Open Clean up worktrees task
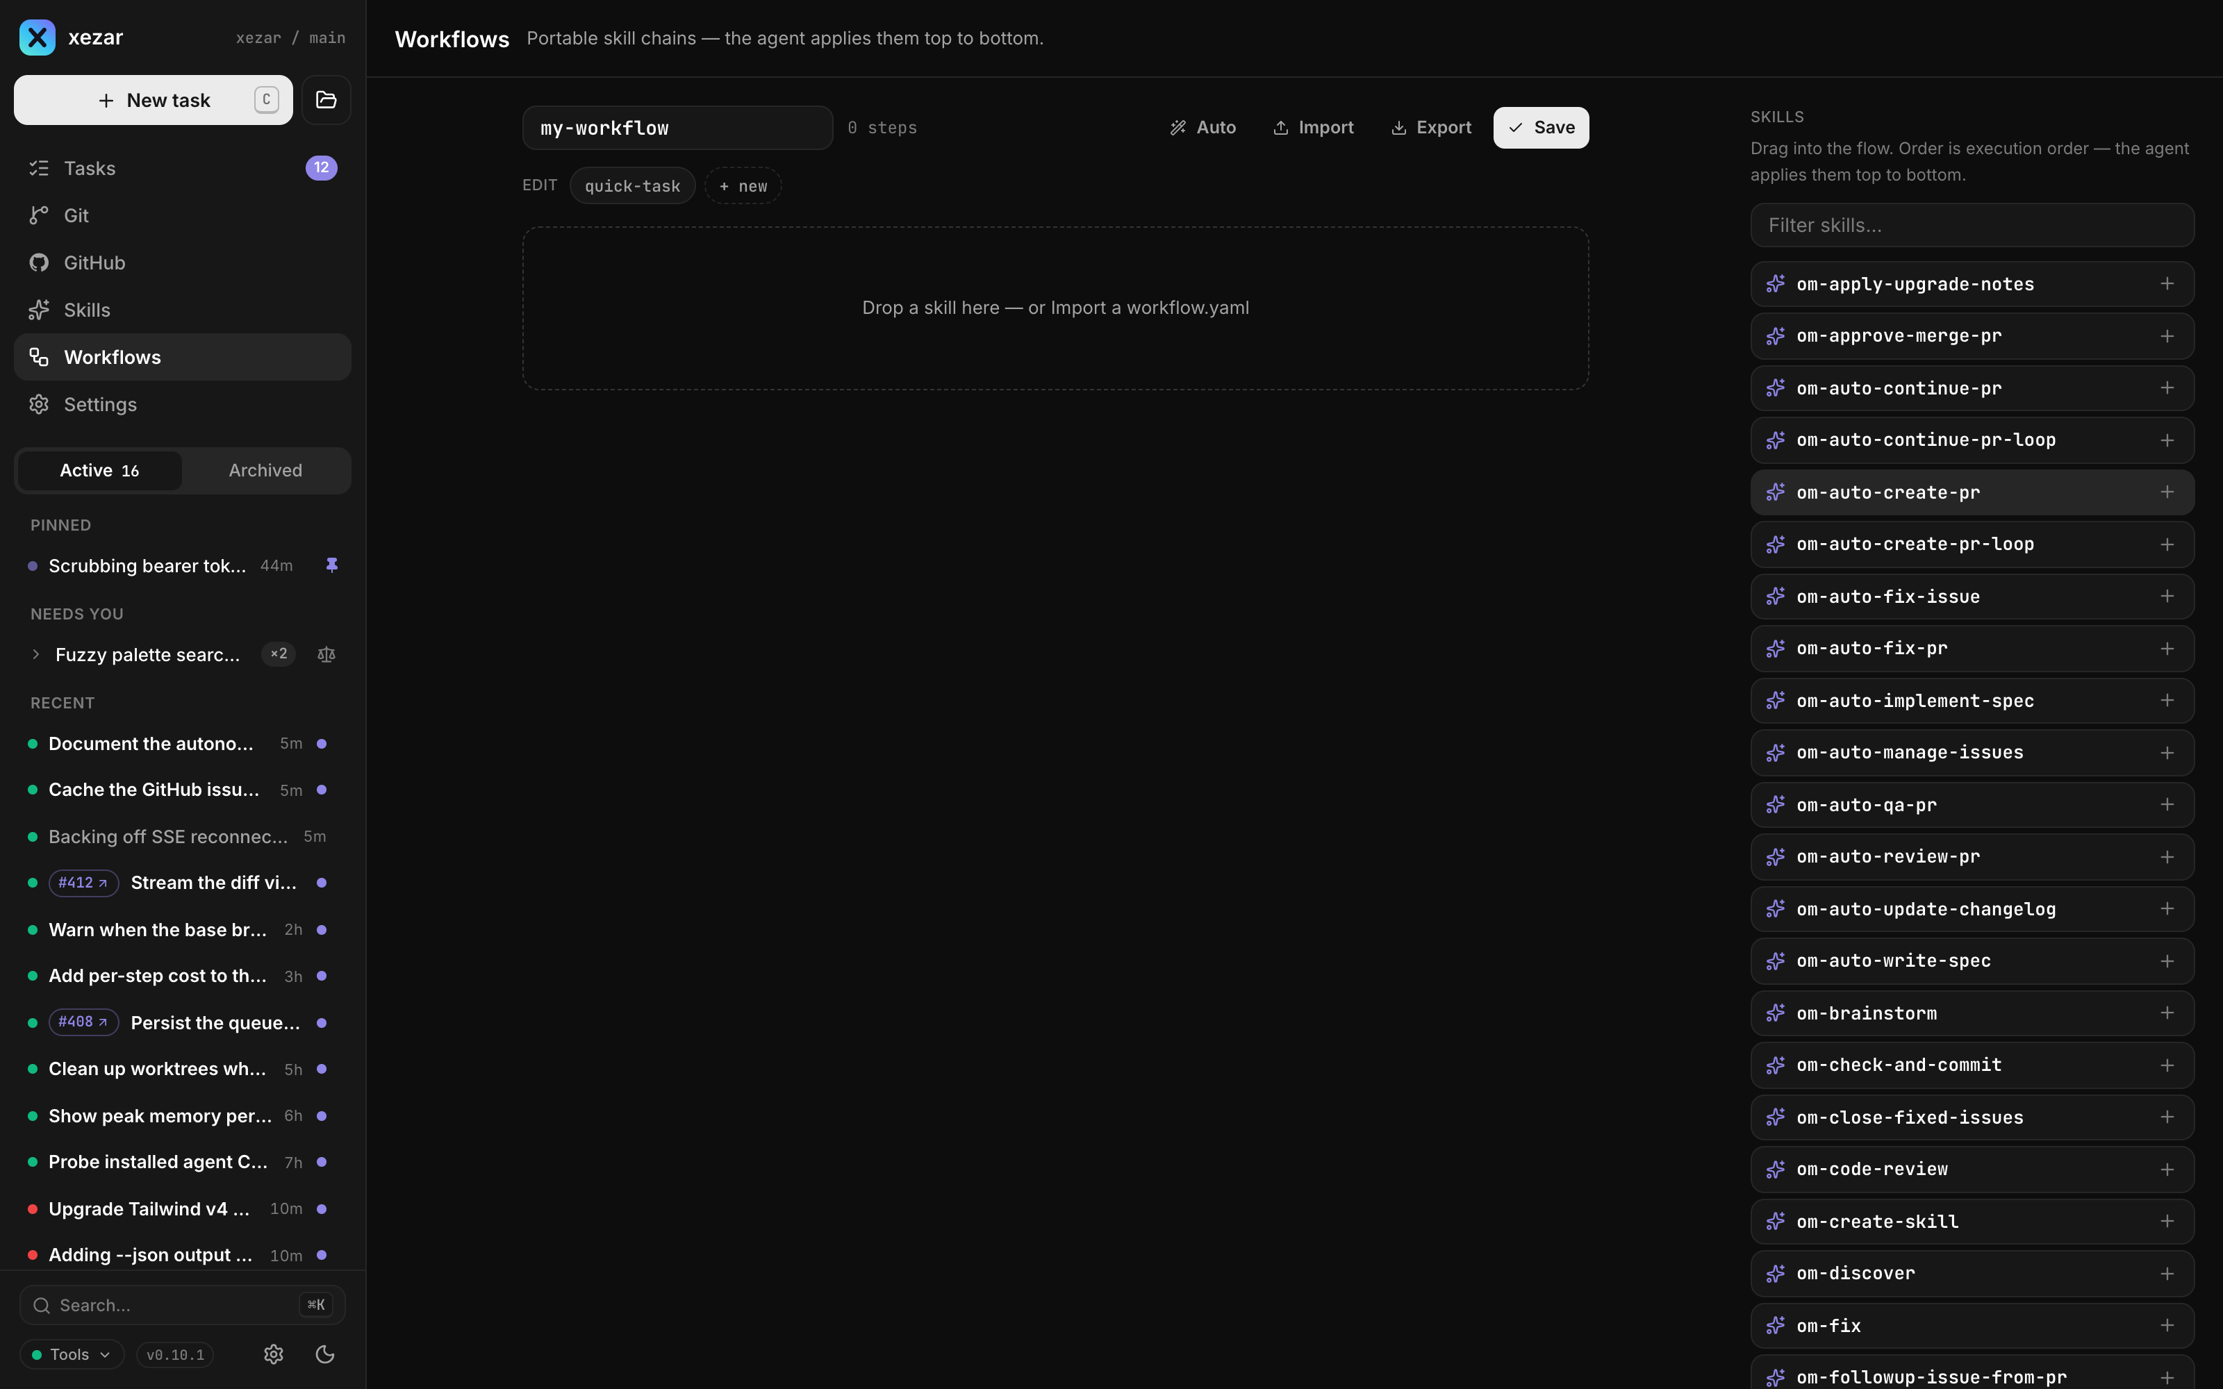The width and height of the screenshot is (2223, 1389). pos(182,1068)
